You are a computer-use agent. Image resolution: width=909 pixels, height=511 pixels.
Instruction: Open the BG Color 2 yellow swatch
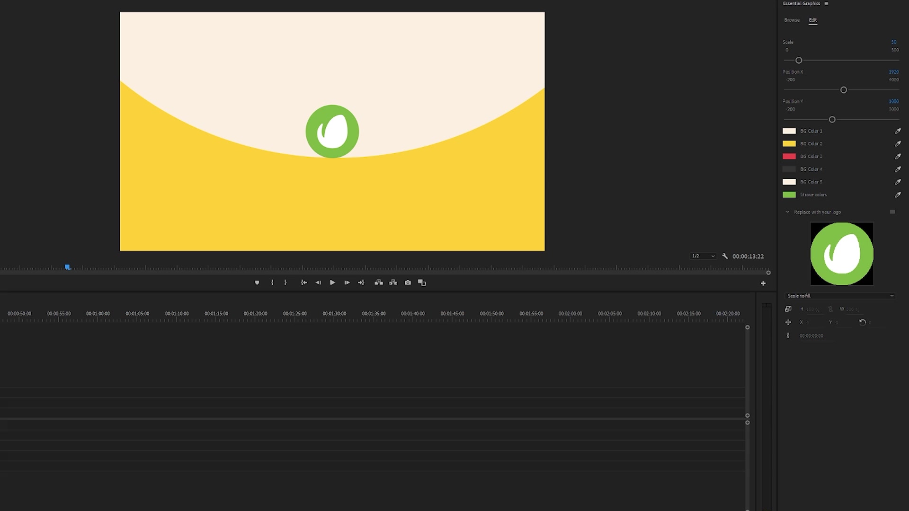click(789, 144)
